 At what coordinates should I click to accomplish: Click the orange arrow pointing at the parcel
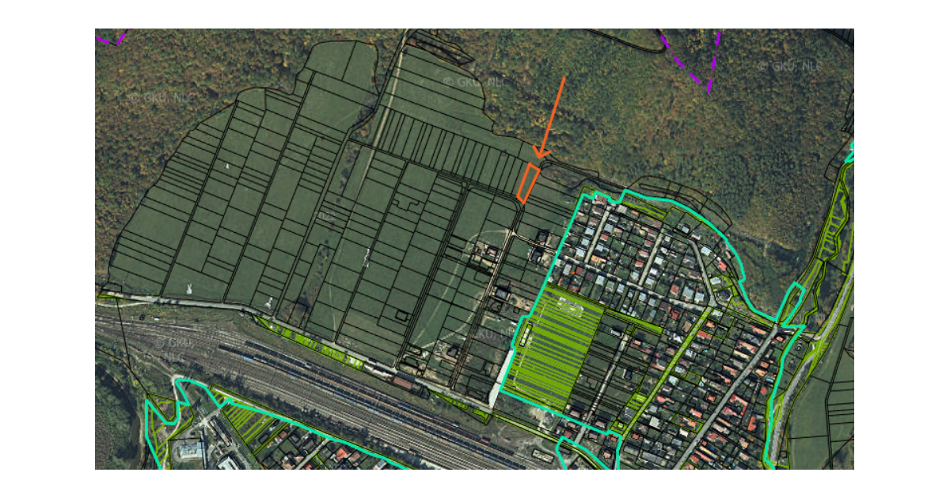coord(553,113)
